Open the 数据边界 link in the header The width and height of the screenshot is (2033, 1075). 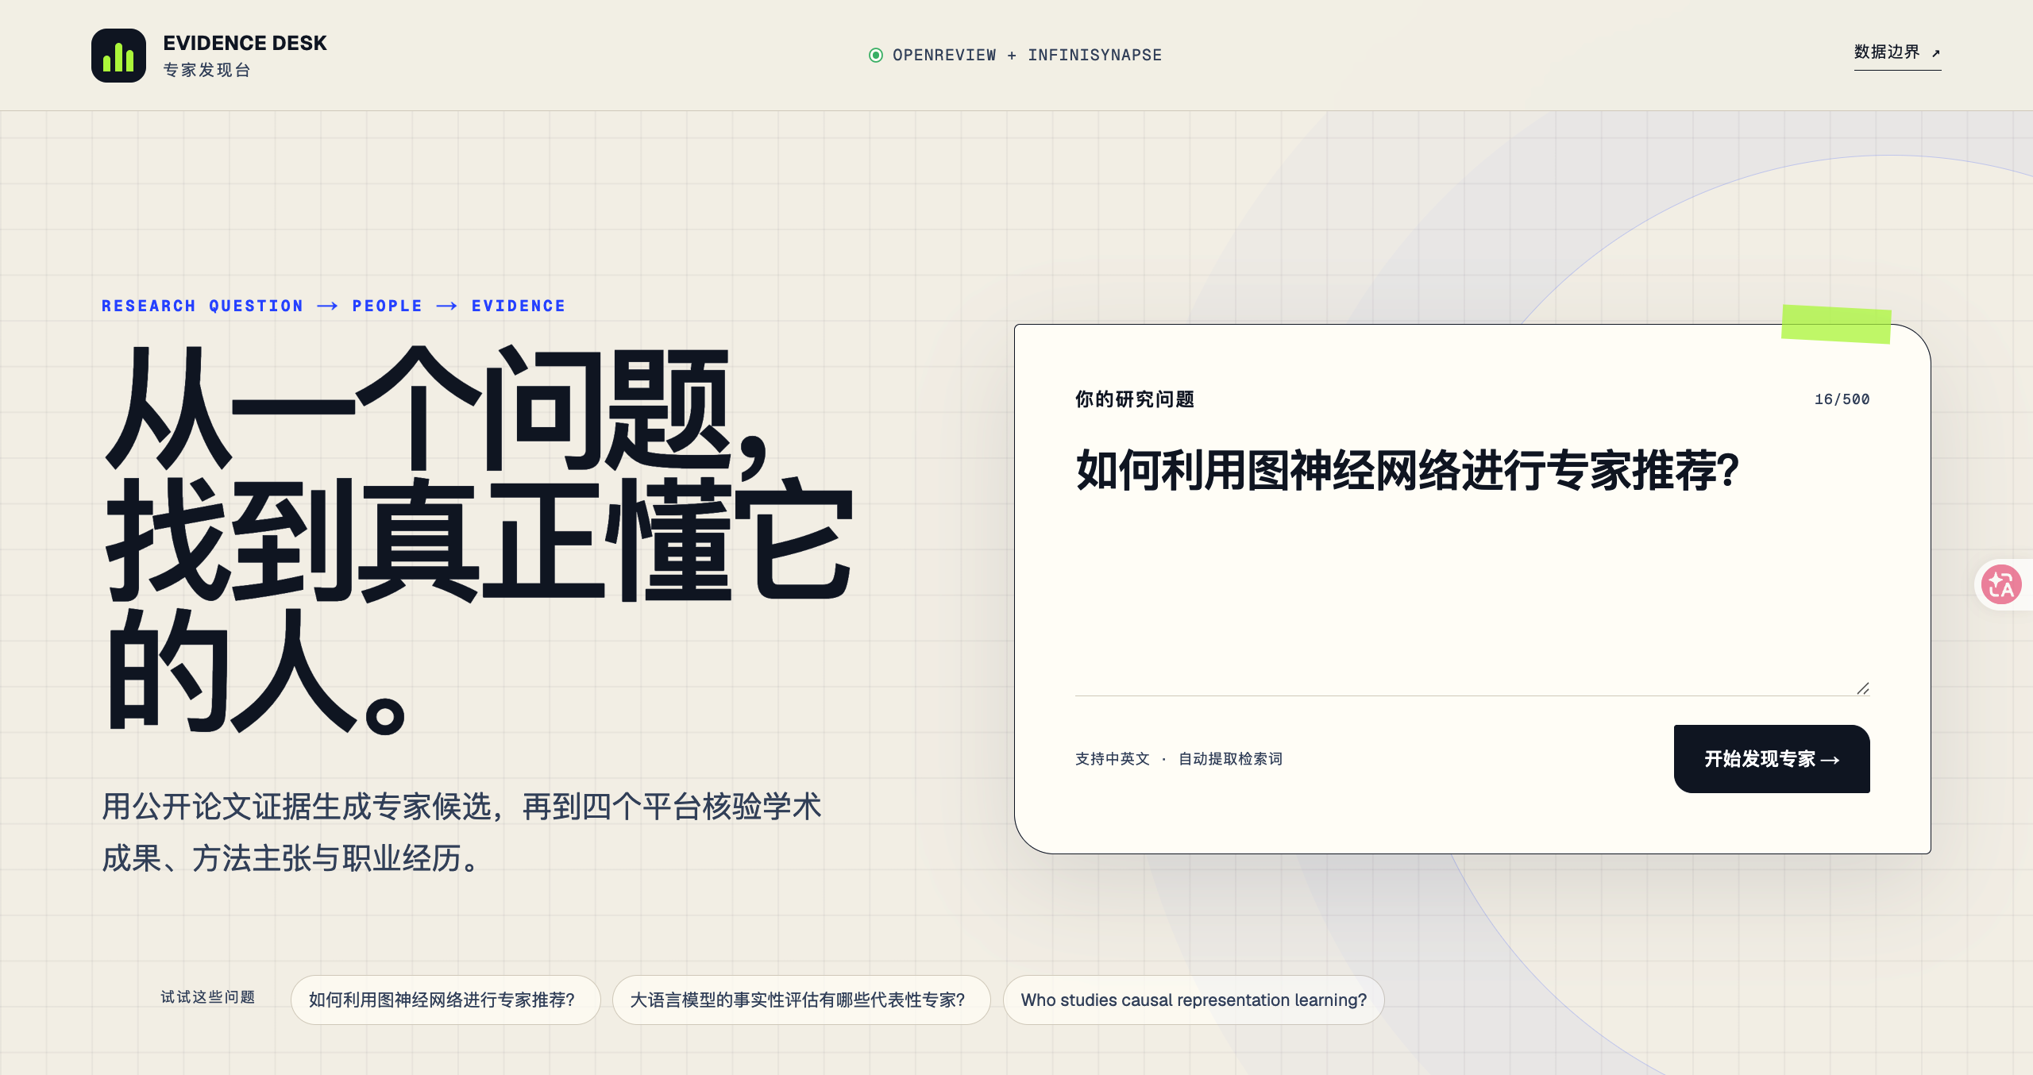pyautogui.click(x=1897, y=52)
